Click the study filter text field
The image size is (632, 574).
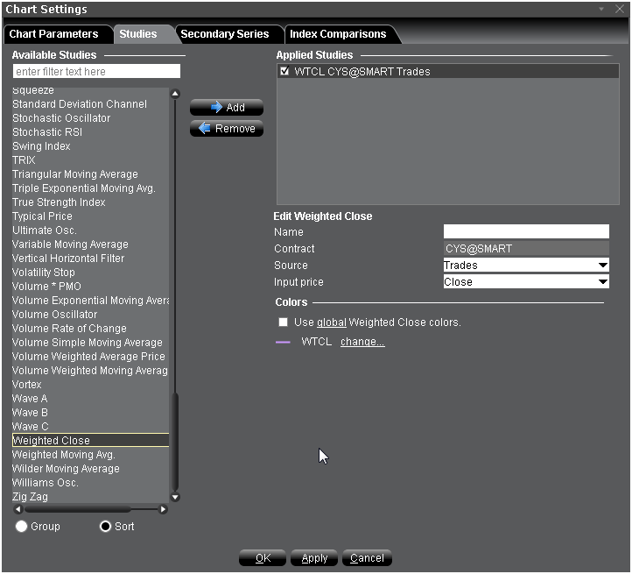coord(96,71)
